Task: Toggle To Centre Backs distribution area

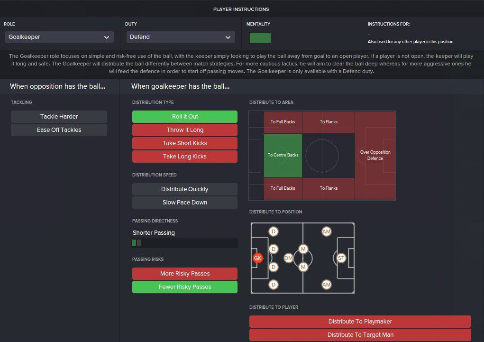Action: [283, 155]
